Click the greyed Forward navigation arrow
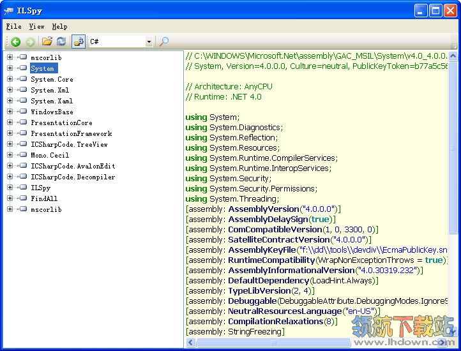 coord(30,41)
